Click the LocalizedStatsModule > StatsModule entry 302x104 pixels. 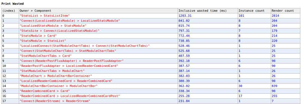(x=53, y=26)
